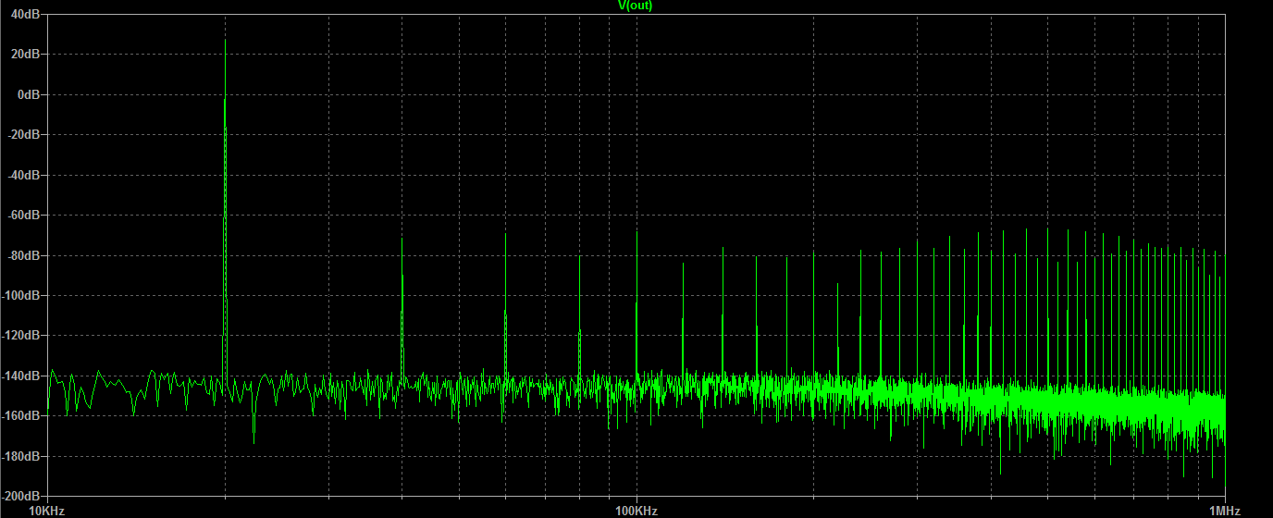Click the V(out) trace label
The width and height of the screenshot is (1273, 518).
click(x=636, y=6)
